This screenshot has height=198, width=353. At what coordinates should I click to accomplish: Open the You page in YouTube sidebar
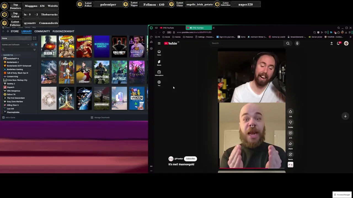pyautogui.click(x=159, y=83)
